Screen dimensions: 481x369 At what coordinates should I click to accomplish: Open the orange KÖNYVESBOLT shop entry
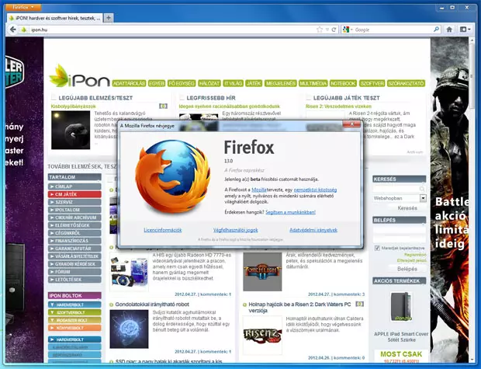(x=74, y=328)
